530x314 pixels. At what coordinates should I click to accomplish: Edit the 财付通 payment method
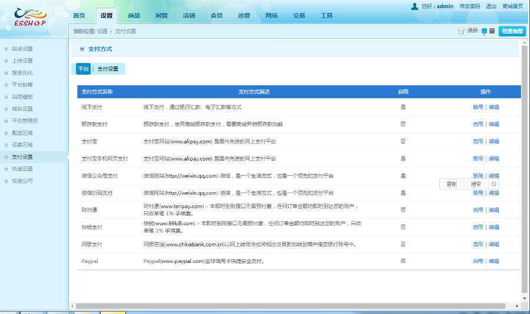point(493,210)
